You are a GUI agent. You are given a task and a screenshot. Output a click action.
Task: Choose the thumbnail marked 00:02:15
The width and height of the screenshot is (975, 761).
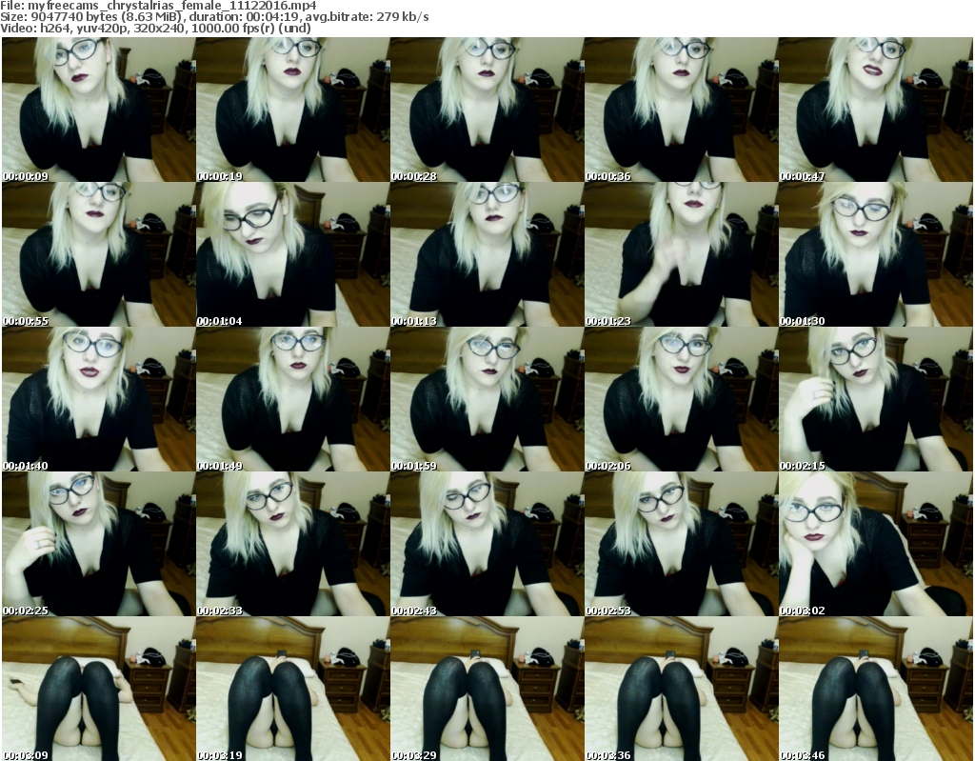[x=874, y=400]
